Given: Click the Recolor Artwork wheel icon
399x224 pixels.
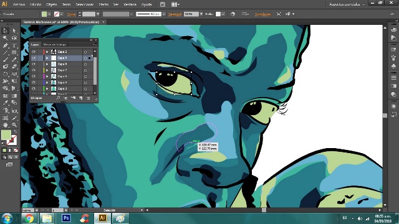Looking at the screenshot, I should 233,14.
